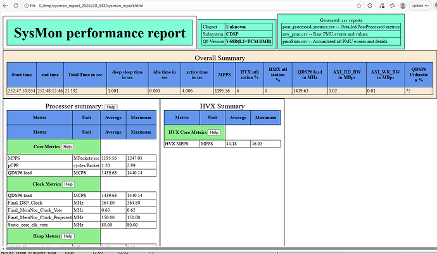437x254 pixels.
Task: Open Help next to Processor summary
Action: tap(111, 108)
